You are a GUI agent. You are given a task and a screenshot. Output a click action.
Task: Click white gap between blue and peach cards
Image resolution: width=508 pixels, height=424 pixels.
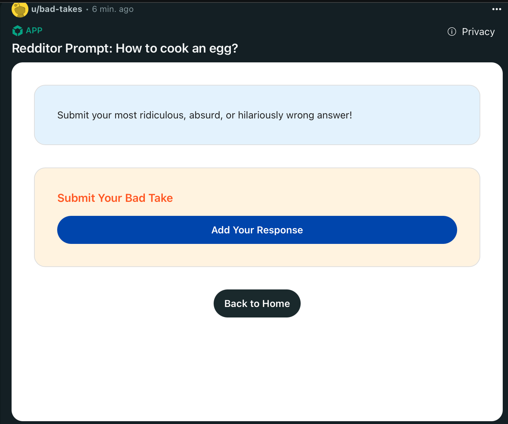coord(257,156)
